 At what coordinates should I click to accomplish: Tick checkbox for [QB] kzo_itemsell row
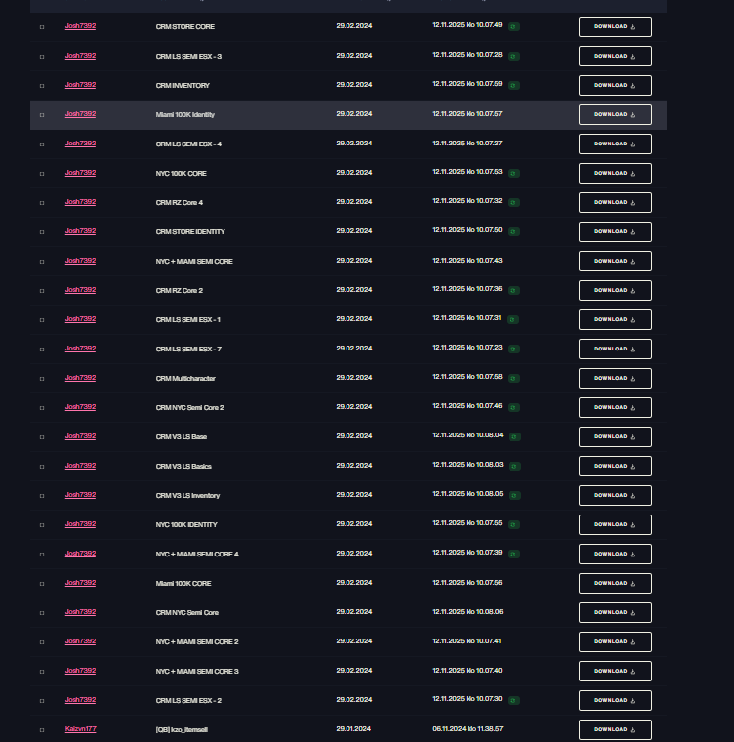(x=42, y=730)
